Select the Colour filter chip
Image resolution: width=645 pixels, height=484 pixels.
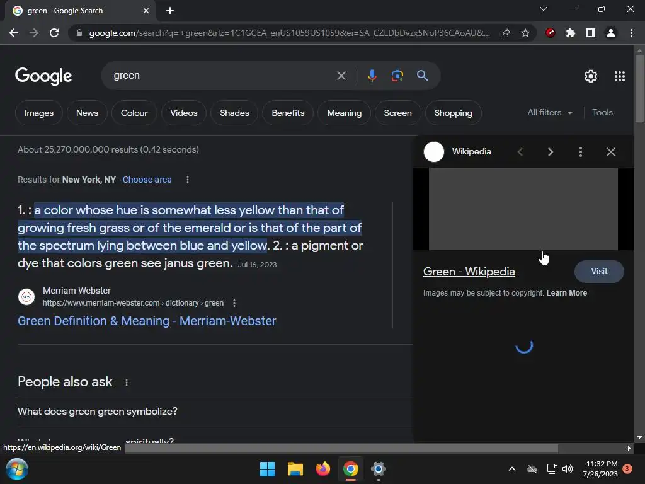[134, 113]
